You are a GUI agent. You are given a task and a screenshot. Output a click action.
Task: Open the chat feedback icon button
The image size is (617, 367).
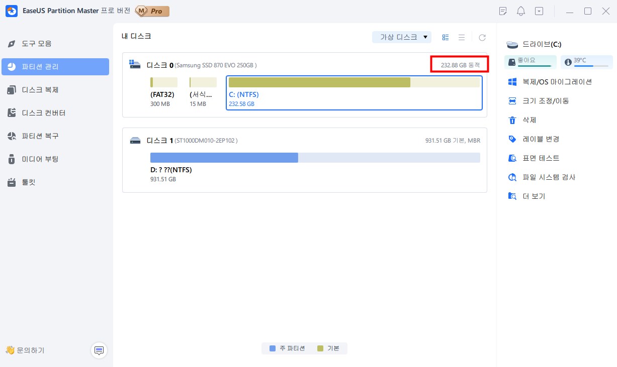pos(99,350)
